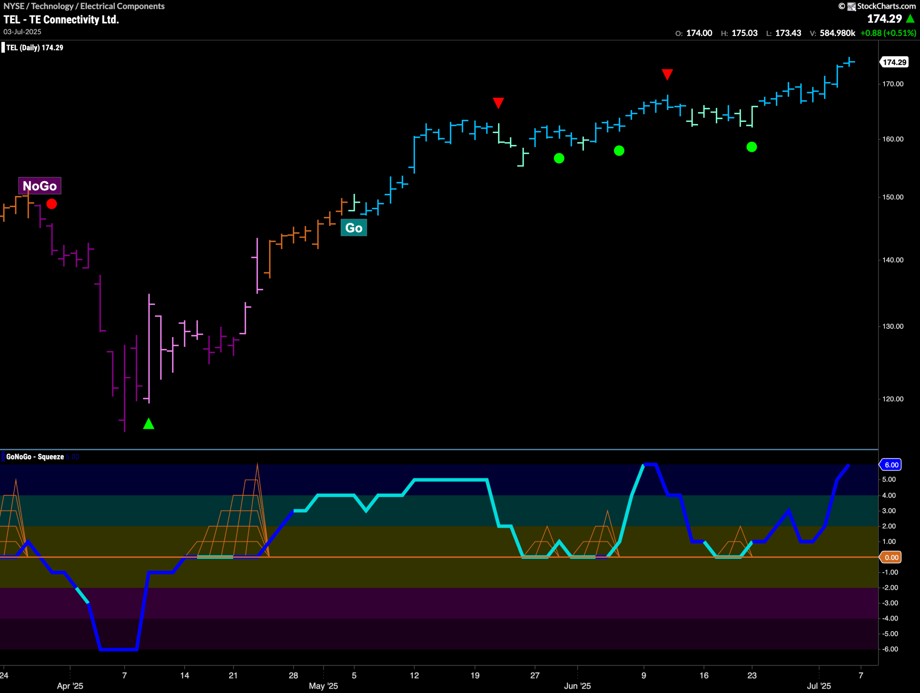This screenshot has width=920, height=693.
Task: Click the TEL - TE Connectivity Ltd. title
Action: [61, 19]
